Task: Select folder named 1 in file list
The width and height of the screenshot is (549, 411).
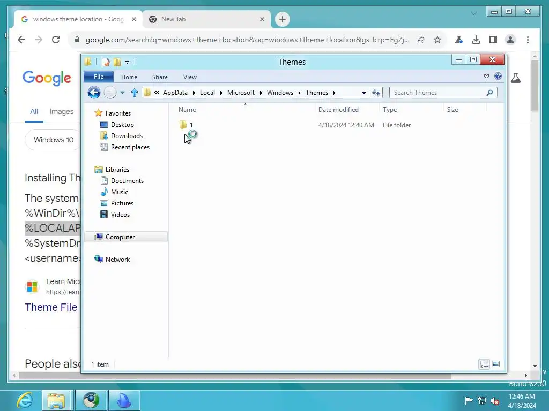Action: tap(191, 125)
